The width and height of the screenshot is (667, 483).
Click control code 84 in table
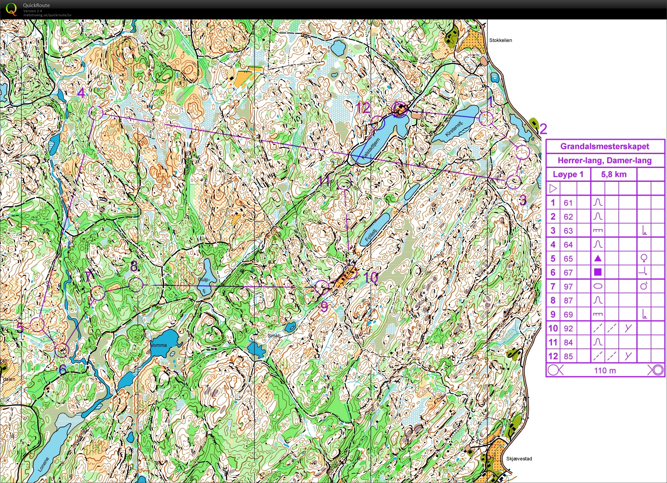(x=568, y=343)
